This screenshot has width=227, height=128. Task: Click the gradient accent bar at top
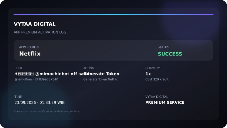(x=113, y=15)
